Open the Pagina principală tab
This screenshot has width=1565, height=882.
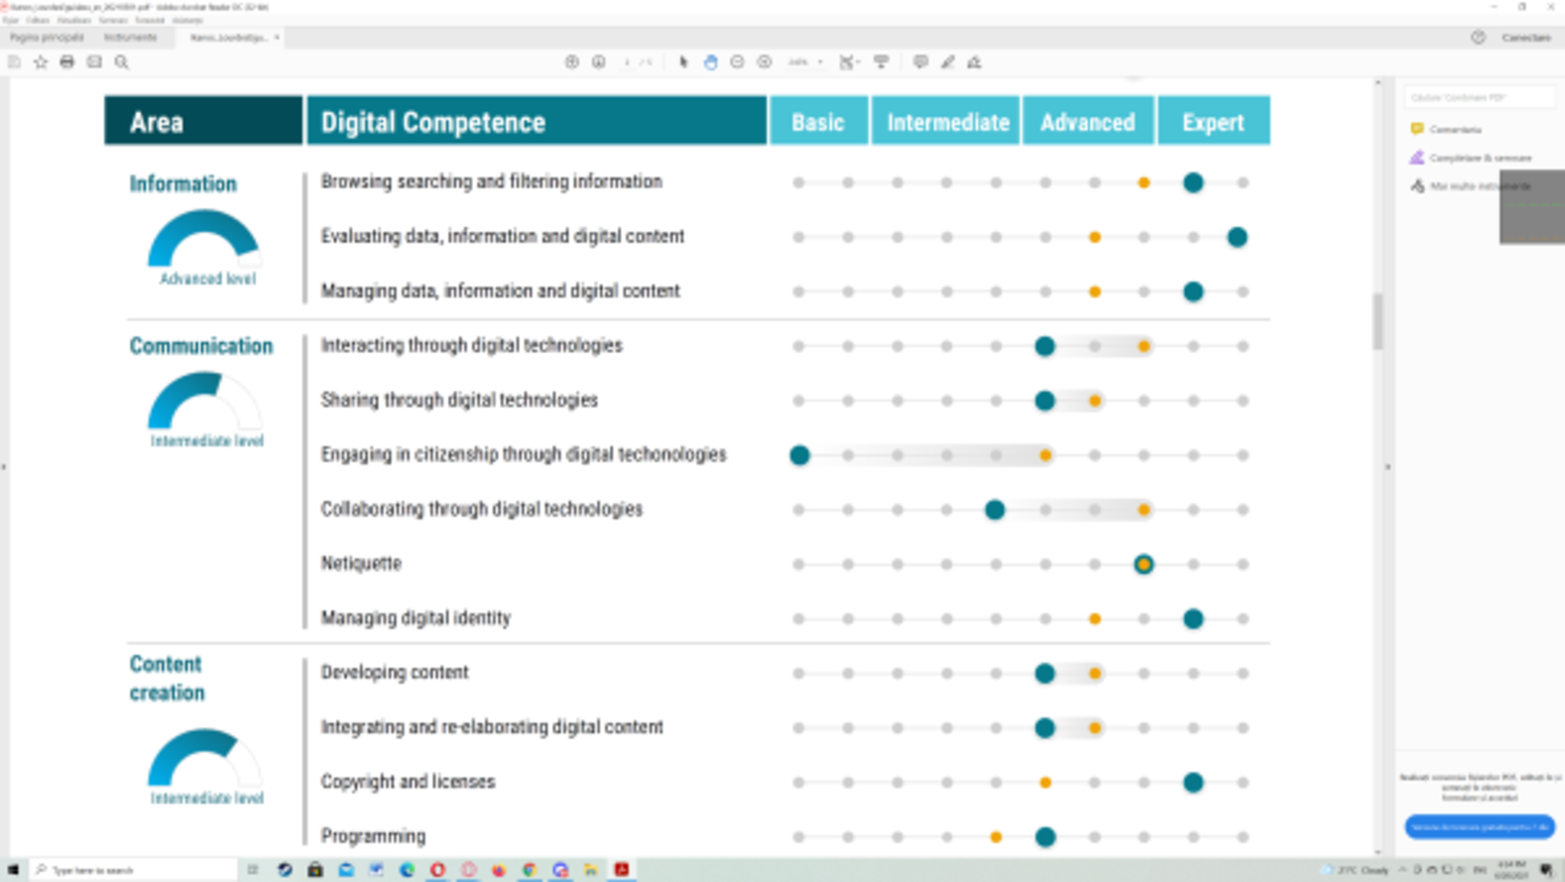coord(47,37)
